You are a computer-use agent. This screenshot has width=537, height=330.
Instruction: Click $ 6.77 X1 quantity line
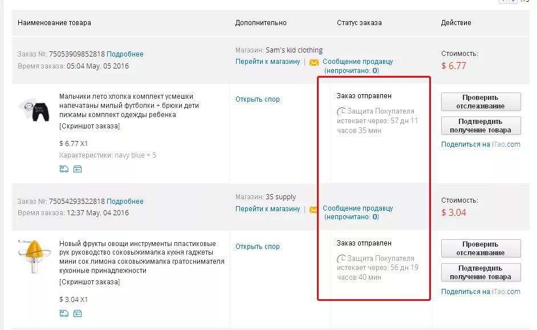[74, 143]
